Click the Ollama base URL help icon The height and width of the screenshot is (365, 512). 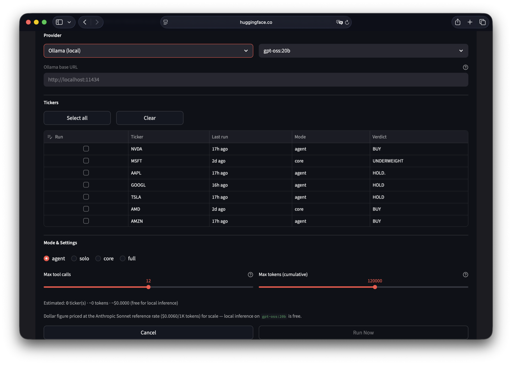click(465, 67)
